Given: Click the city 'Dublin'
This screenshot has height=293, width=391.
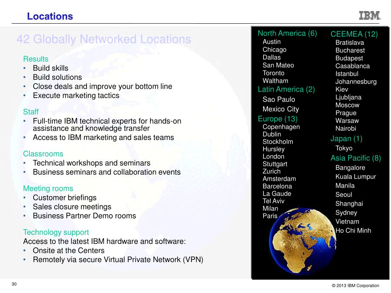Looking at the screenshot, I should click(272, 134).
